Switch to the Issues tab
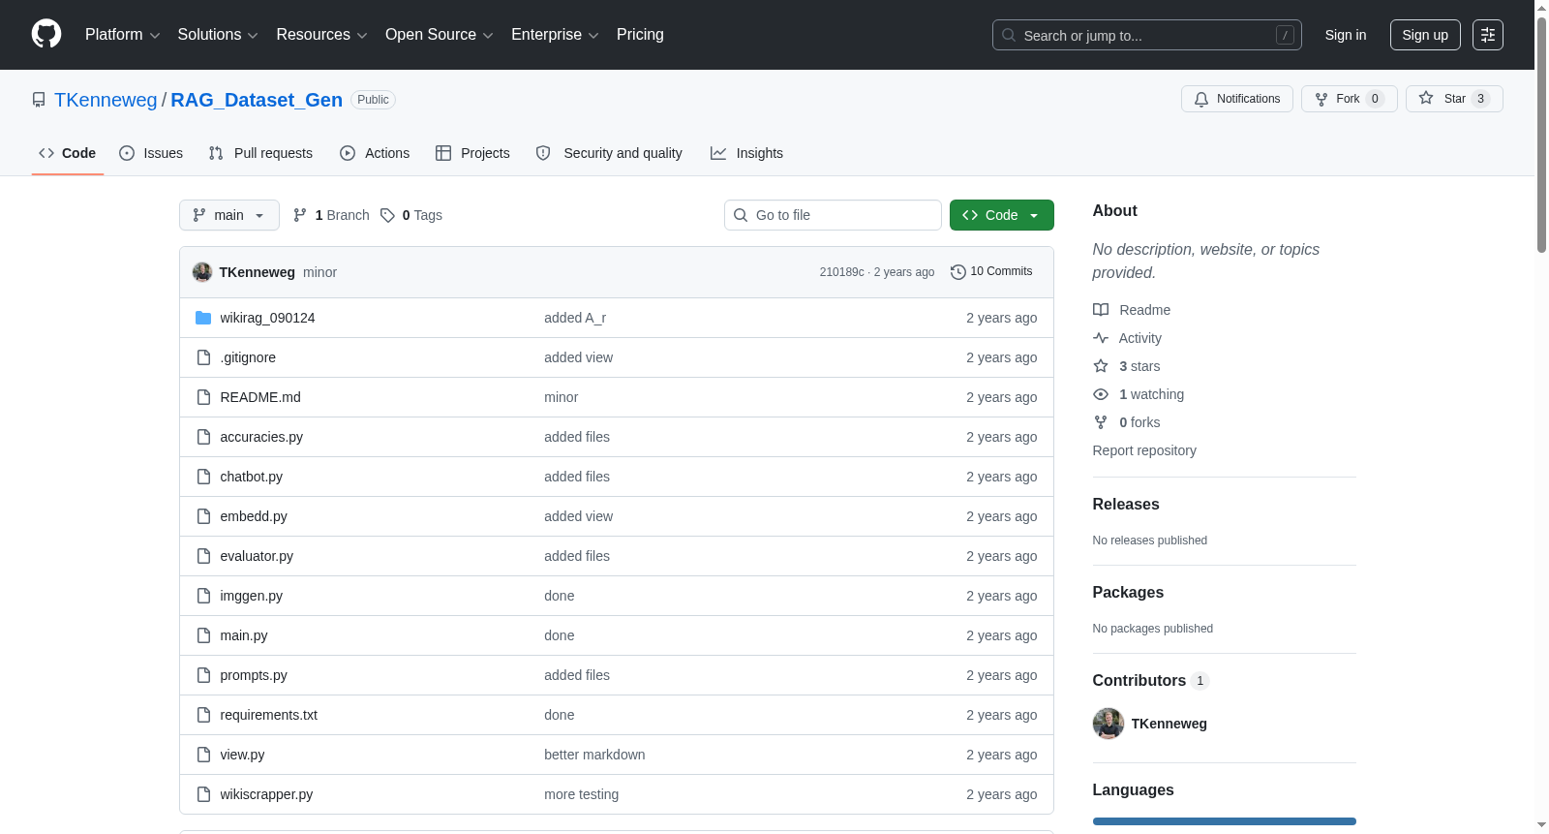The width and height of the screenshot is (1549, 834). click(151, 153)
